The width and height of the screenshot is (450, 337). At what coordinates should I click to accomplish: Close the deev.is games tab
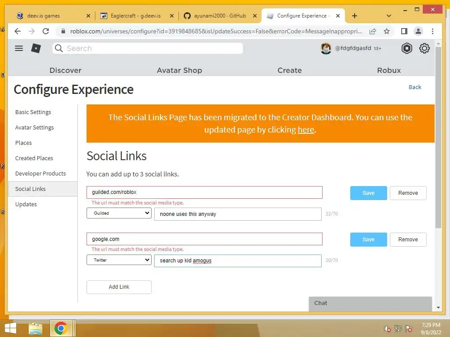point(88,16)
